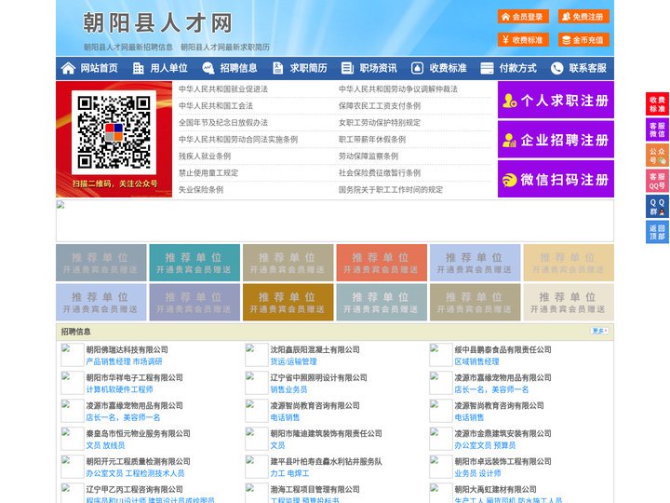Open job link 产品销售经理 市场调研
Image resolution: width=670 pixels, height=503 pixels.
click(124, 361)
